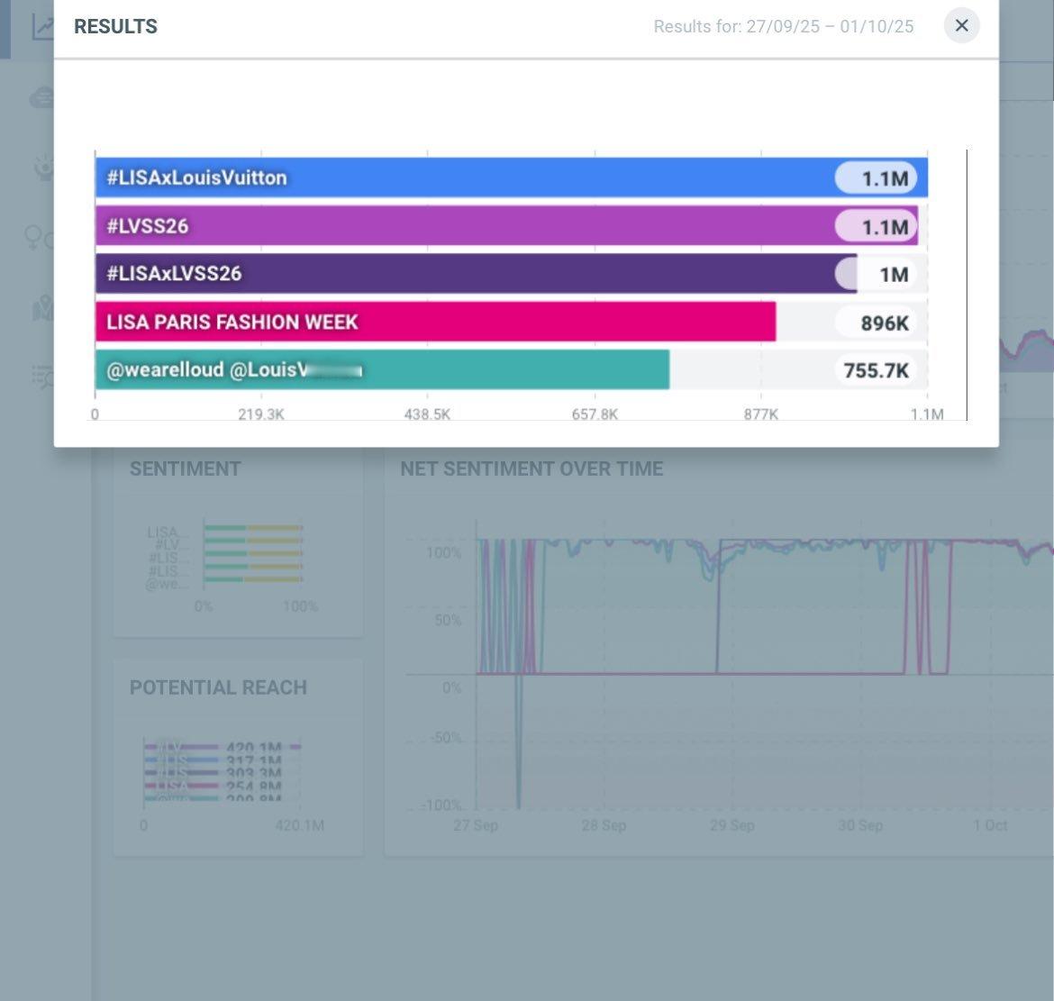Close the Results popup with the X button
Viewport: 1054px width, 1001px height.
tap(961, 25)
